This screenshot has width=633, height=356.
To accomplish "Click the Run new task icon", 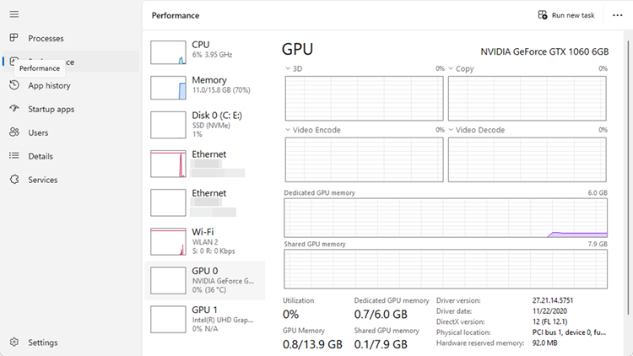I will [x=542, y=15].
